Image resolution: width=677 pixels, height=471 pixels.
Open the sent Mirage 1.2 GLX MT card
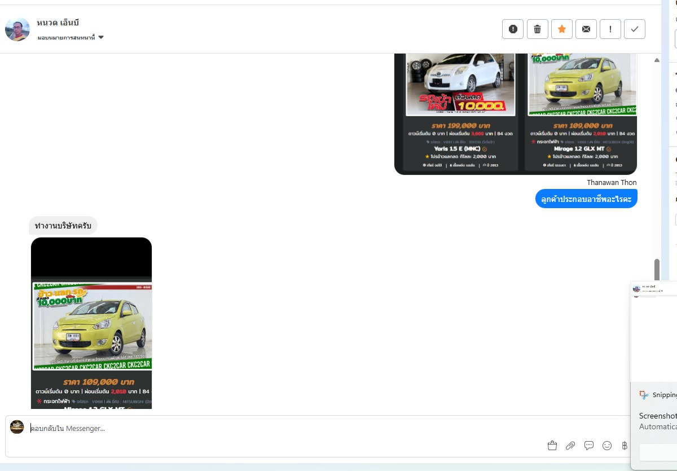580,112
